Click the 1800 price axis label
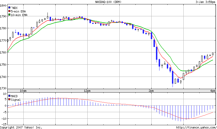Image resolution: width=217 pixels, height=129 pixels. coord(3,5)
